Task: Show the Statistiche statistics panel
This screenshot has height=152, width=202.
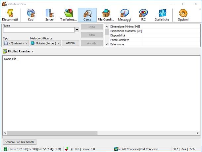Action: coord(162,15)
